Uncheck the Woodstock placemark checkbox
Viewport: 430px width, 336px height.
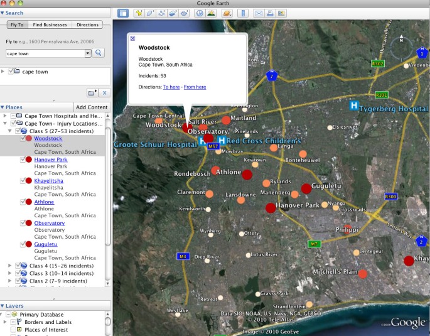pyautogui.click(x=23, y=138)
